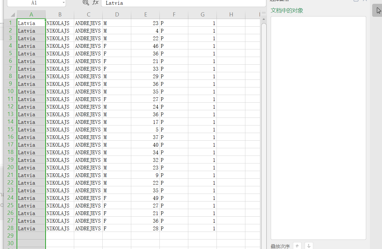
Task: Click the 文档中的对象 heading text
Action: click(287, 10)
